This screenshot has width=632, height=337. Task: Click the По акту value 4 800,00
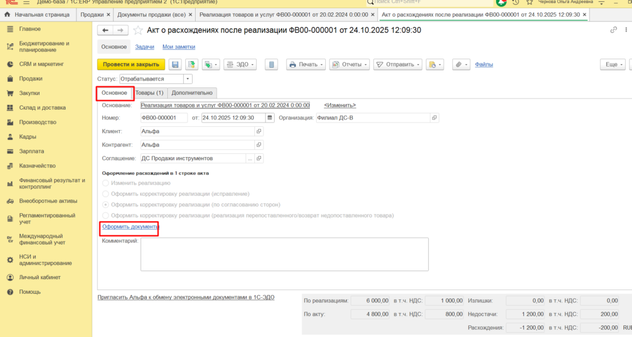point(370,314)
